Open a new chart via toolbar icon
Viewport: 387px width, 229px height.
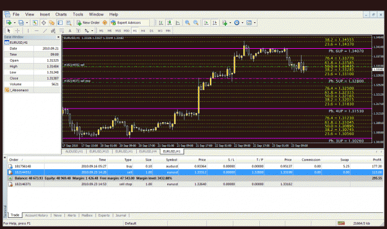point(9,23)
